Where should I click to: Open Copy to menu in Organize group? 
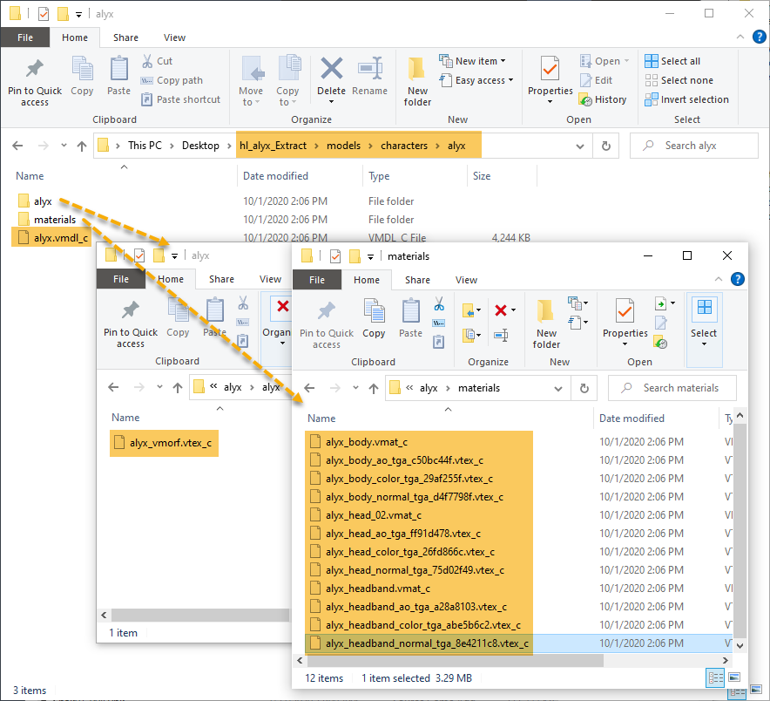click(287, 81)
